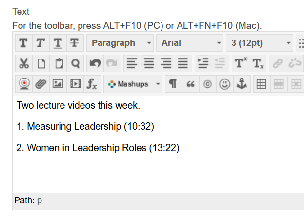Click the Superscript icon

240,63
